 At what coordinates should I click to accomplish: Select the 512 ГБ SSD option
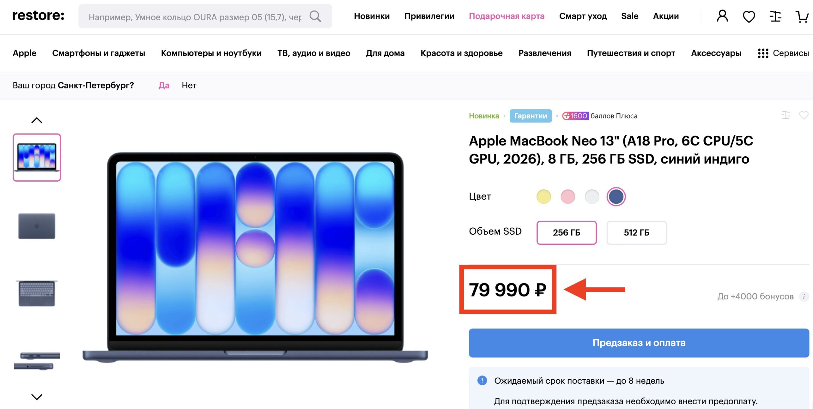click(636, 233)
